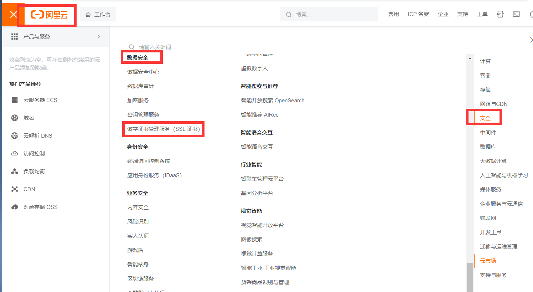Open 智能开放搜索 OpenSearch
Viewport: 533px width, 292px height.
coord(273,101)
